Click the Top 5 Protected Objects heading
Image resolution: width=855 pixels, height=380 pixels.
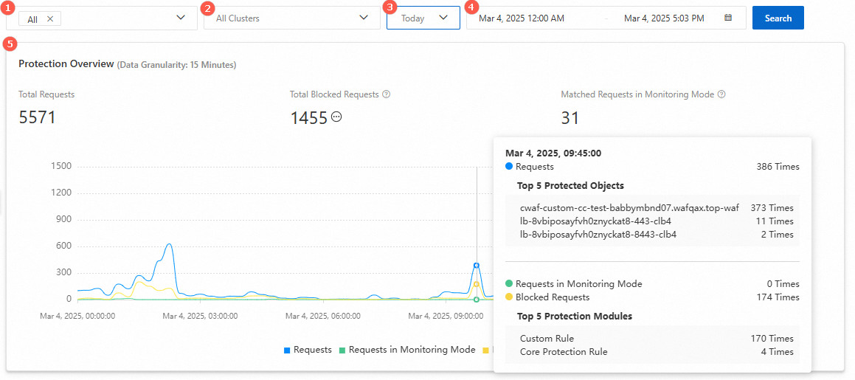tap(570, 186)
